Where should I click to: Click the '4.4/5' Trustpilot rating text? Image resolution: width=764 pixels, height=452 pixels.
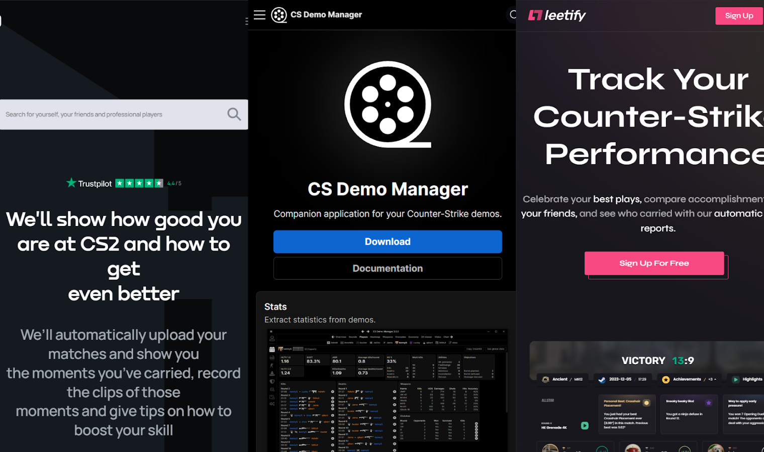click(x=174, y=183)
